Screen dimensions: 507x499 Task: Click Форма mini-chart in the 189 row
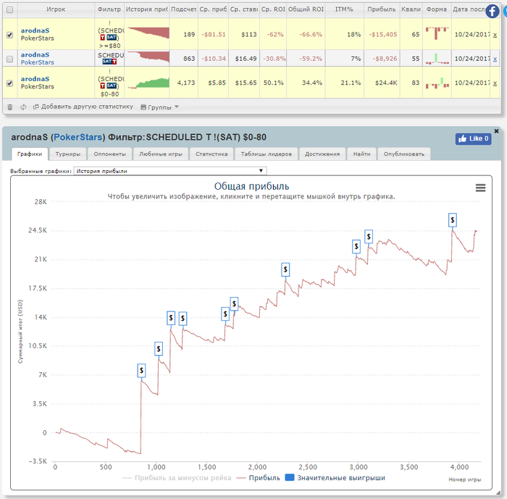click(x=437, y=33)
